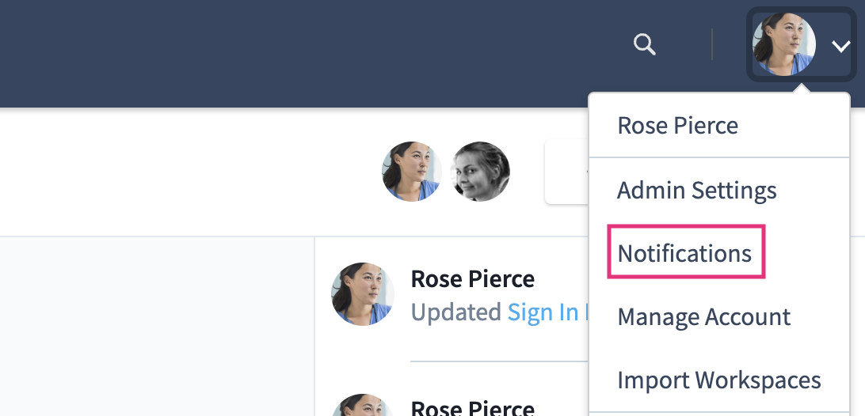Click the search magnifier icon in header
The image size is (865, 416).
tap(645, 45)
